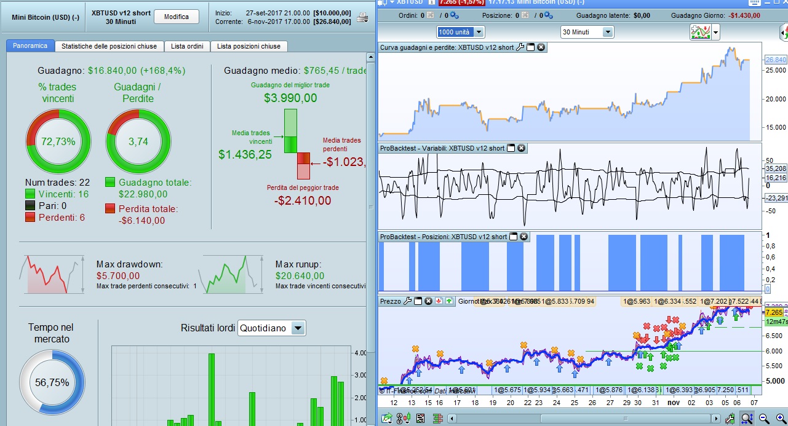Select the horizontal zoom magnifier tool

[747, 419]
